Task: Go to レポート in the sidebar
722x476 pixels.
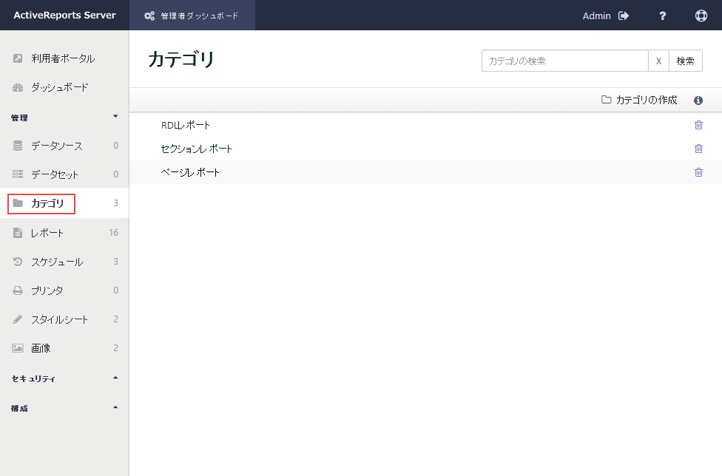Action: pos(47,233)
